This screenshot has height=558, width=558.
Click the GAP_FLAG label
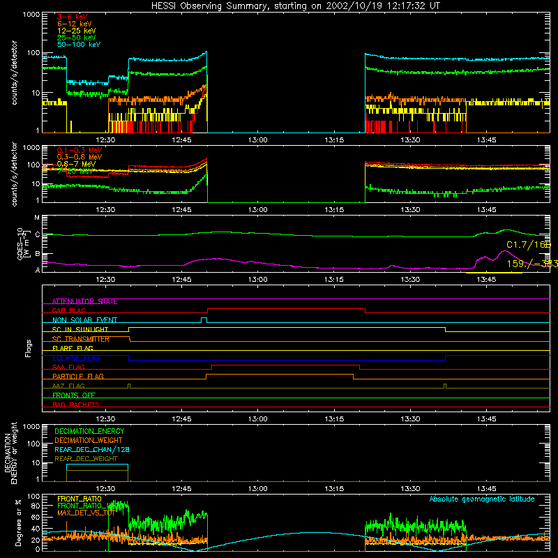(x=68, y=310)
